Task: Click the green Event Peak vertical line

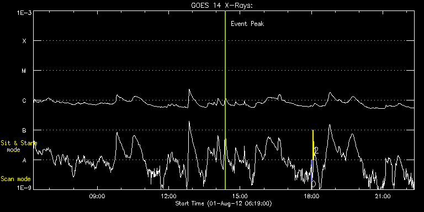Action: point(225,100)
